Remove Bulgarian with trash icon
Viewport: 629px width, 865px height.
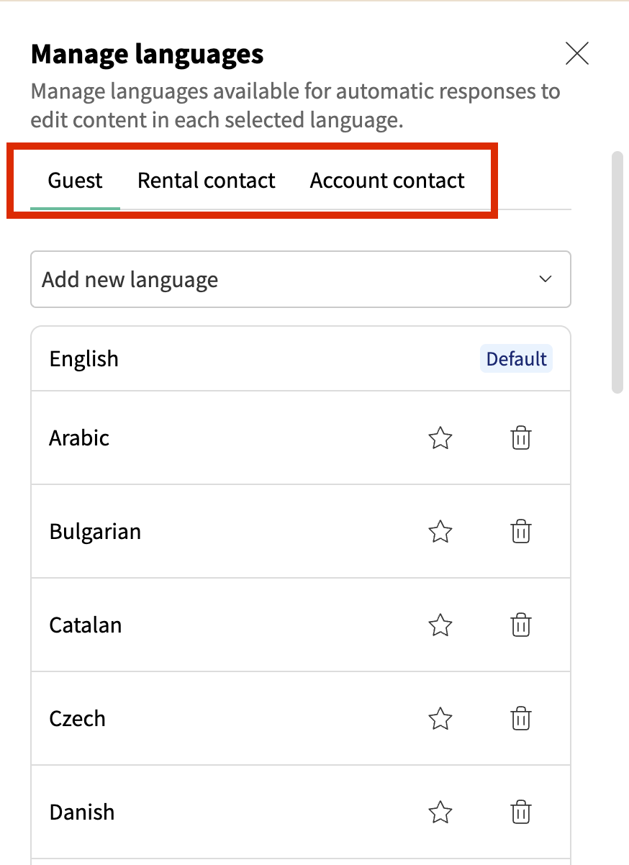click(520, 532)
